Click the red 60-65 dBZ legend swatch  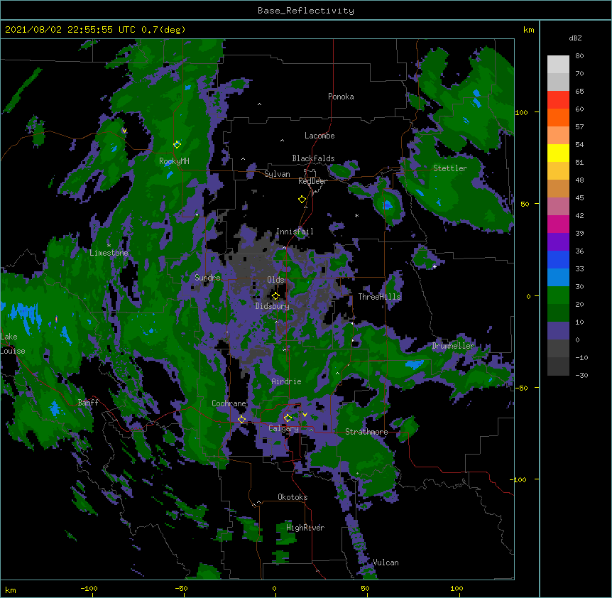[558, 99]
